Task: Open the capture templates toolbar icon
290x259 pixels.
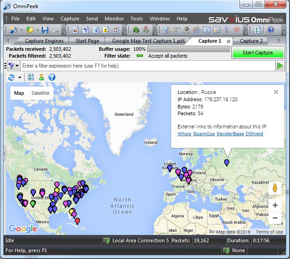Action: point(76,30)
